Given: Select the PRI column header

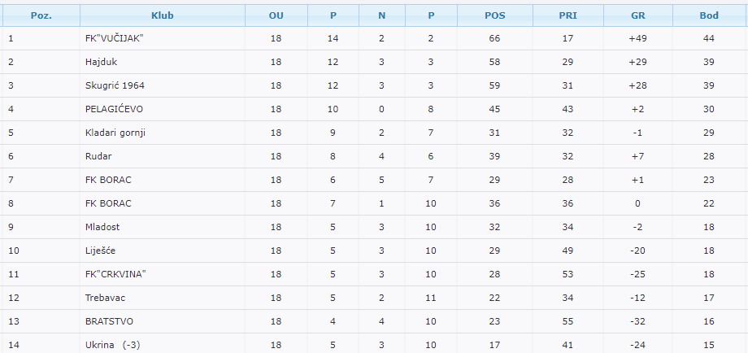Looking at the screenshot, I should [x=568, y=15].
